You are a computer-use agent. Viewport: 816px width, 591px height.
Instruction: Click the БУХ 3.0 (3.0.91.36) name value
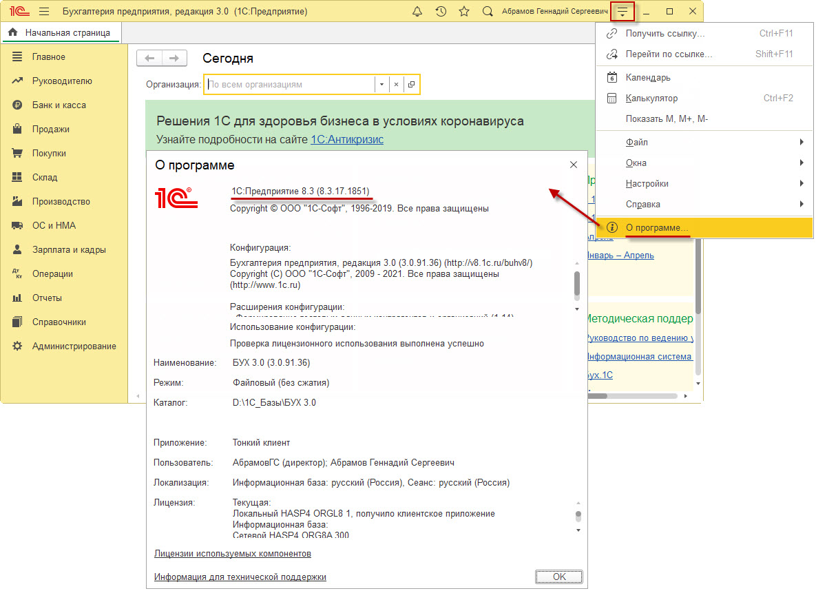point(271,362)
